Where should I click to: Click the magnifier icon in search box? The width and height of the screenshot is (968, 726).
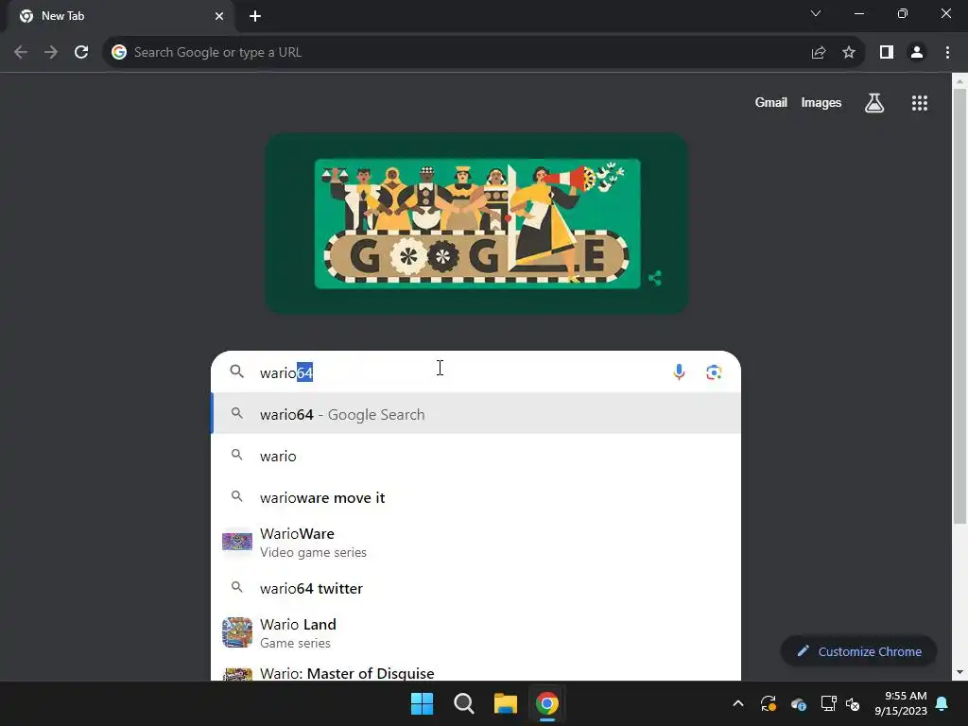[x=237, y=372]
